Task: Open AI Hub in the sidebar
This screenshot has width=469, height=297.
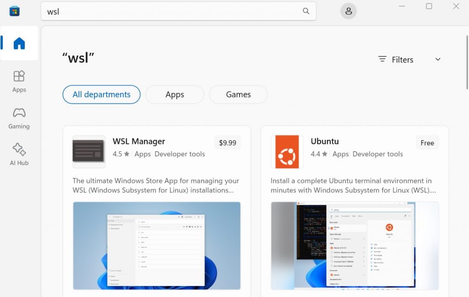Action: coord(19,154)
